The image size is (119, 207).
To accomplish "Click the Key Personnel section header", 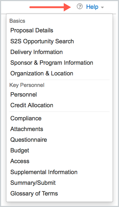I will pyautogui.click(x=27, y=85).
